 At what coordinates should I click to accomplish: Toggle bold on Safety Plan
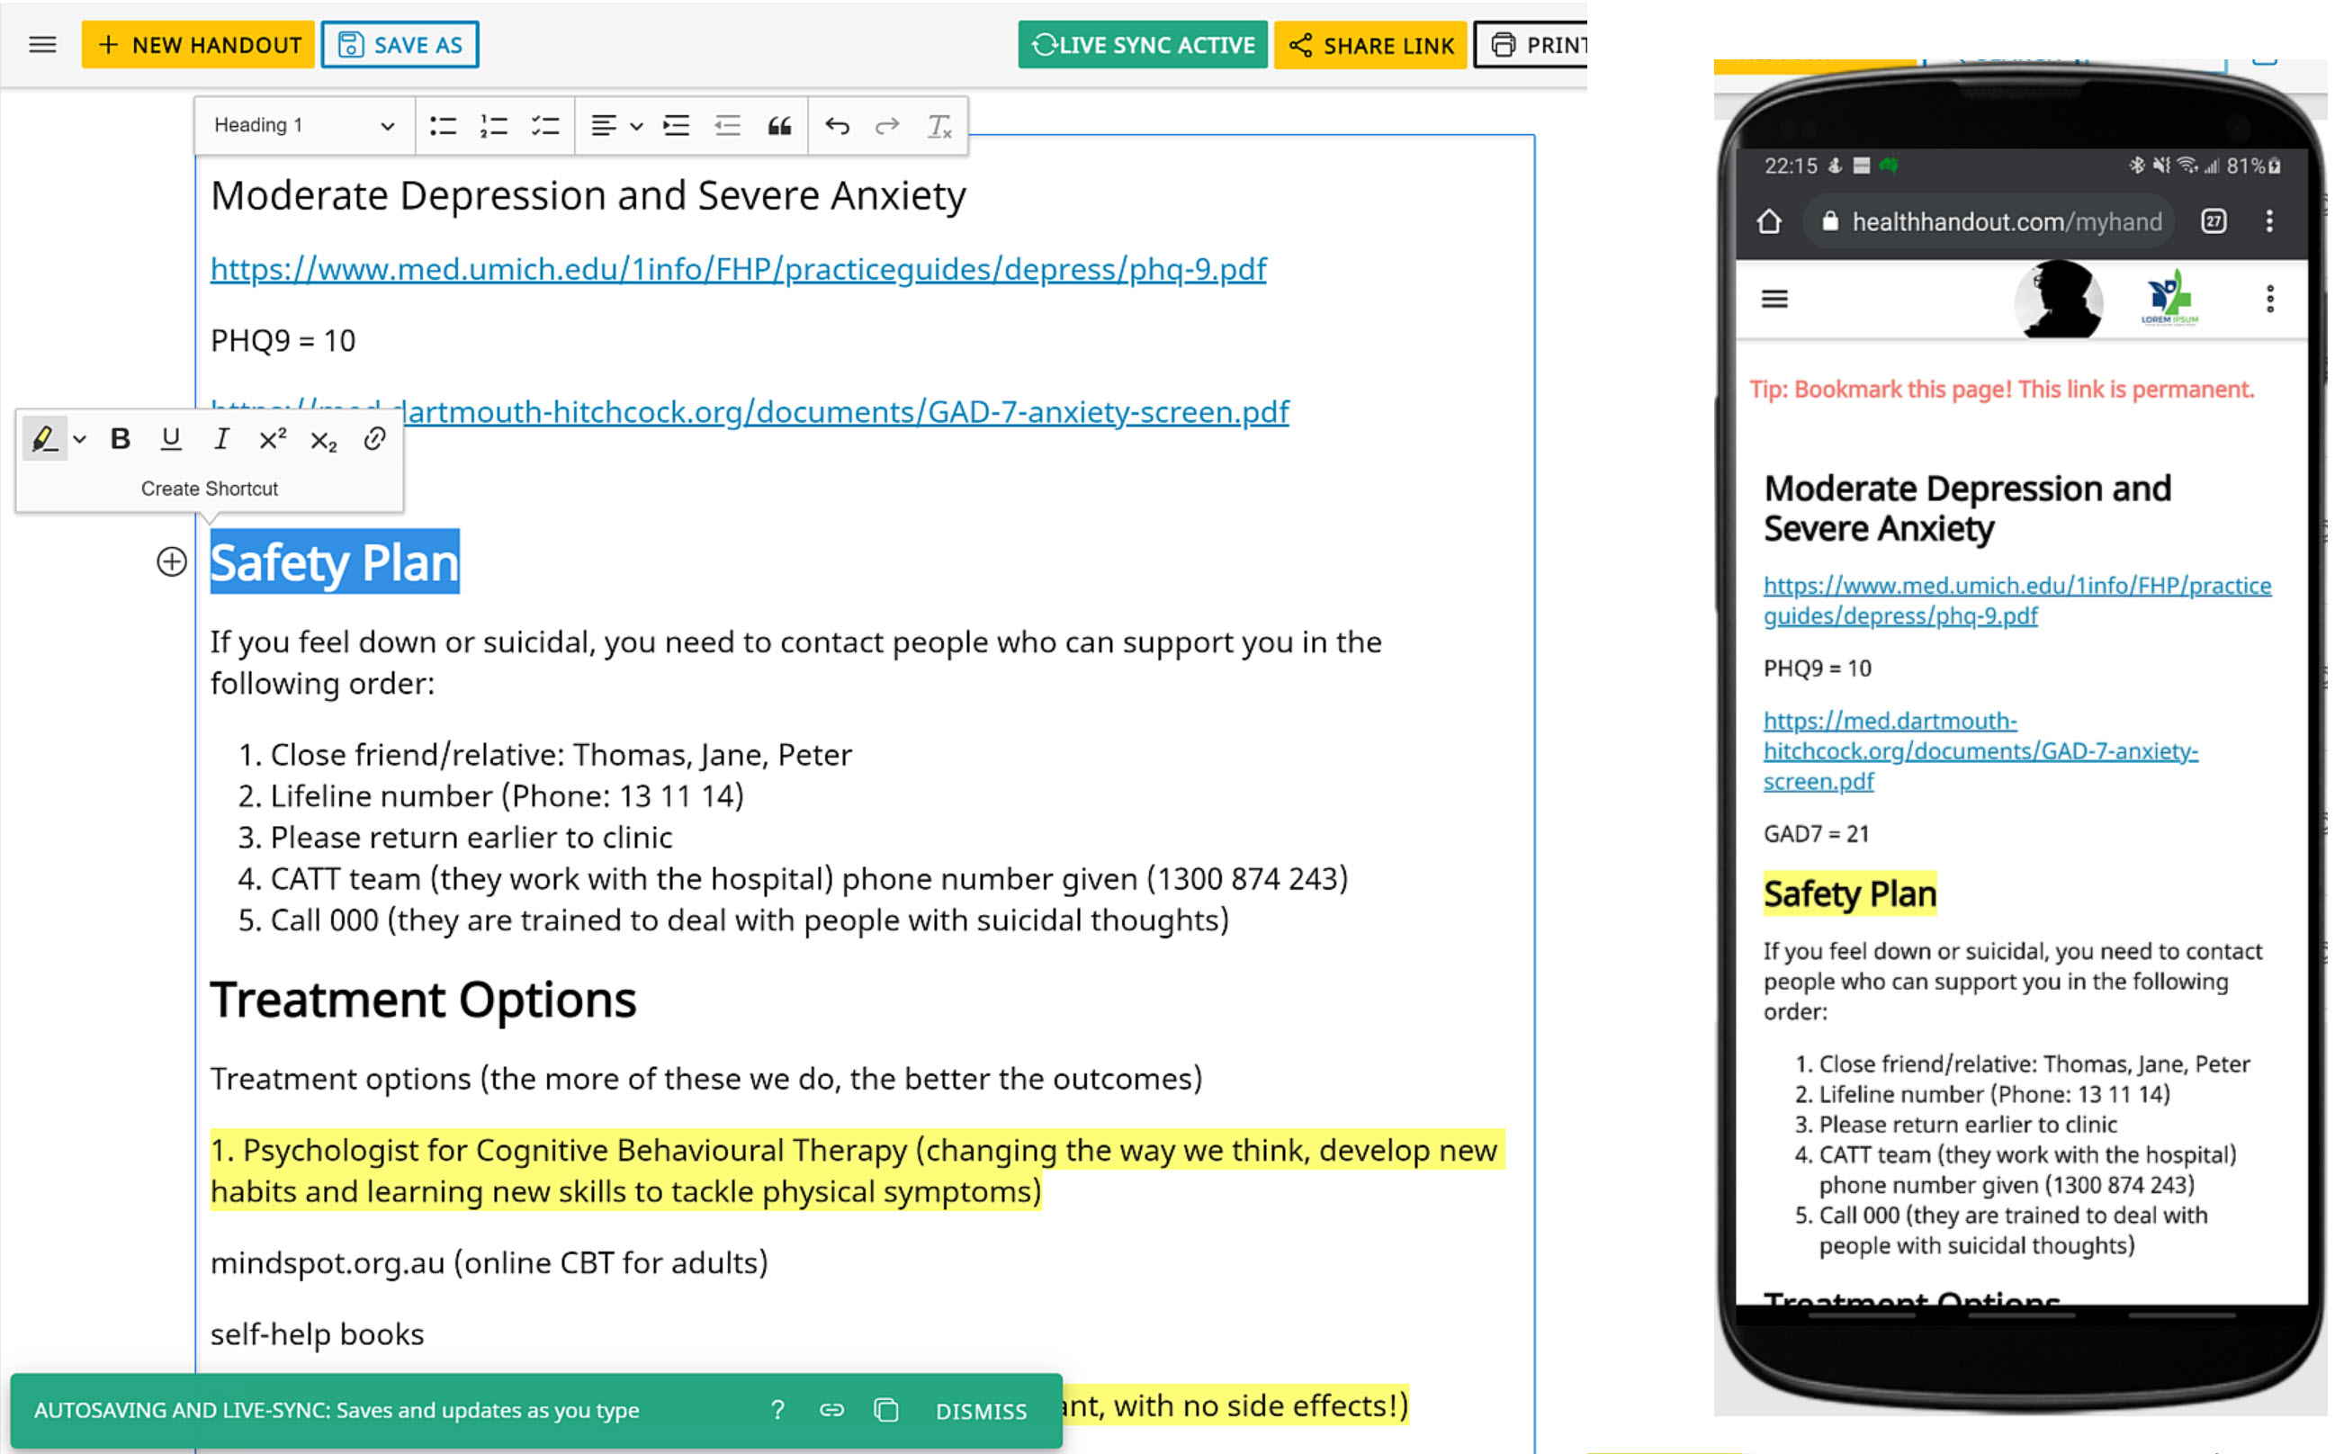tap(121, 439)
